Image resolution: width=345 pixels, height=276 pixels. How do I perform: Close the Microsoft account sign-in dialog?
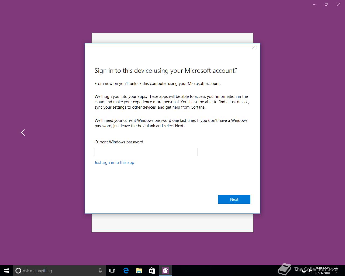(x=254, y=47)
